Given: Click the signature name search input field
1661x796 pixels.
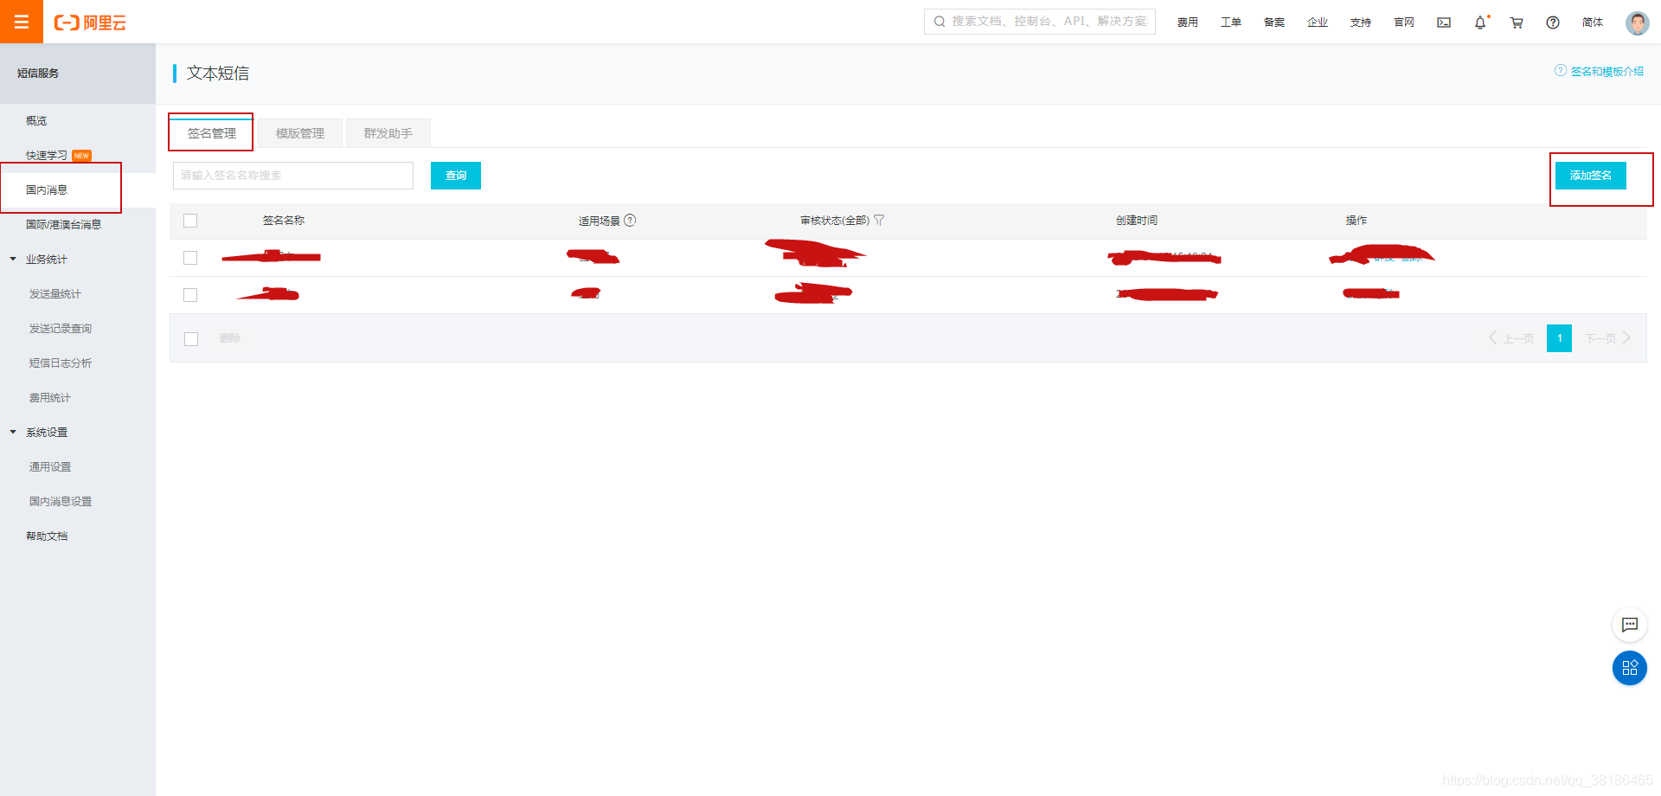Looking at the screenshot, I should pyautogui.click(x=292, y=175).
